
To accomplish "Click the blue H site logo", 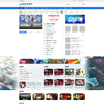I will 21,4.
